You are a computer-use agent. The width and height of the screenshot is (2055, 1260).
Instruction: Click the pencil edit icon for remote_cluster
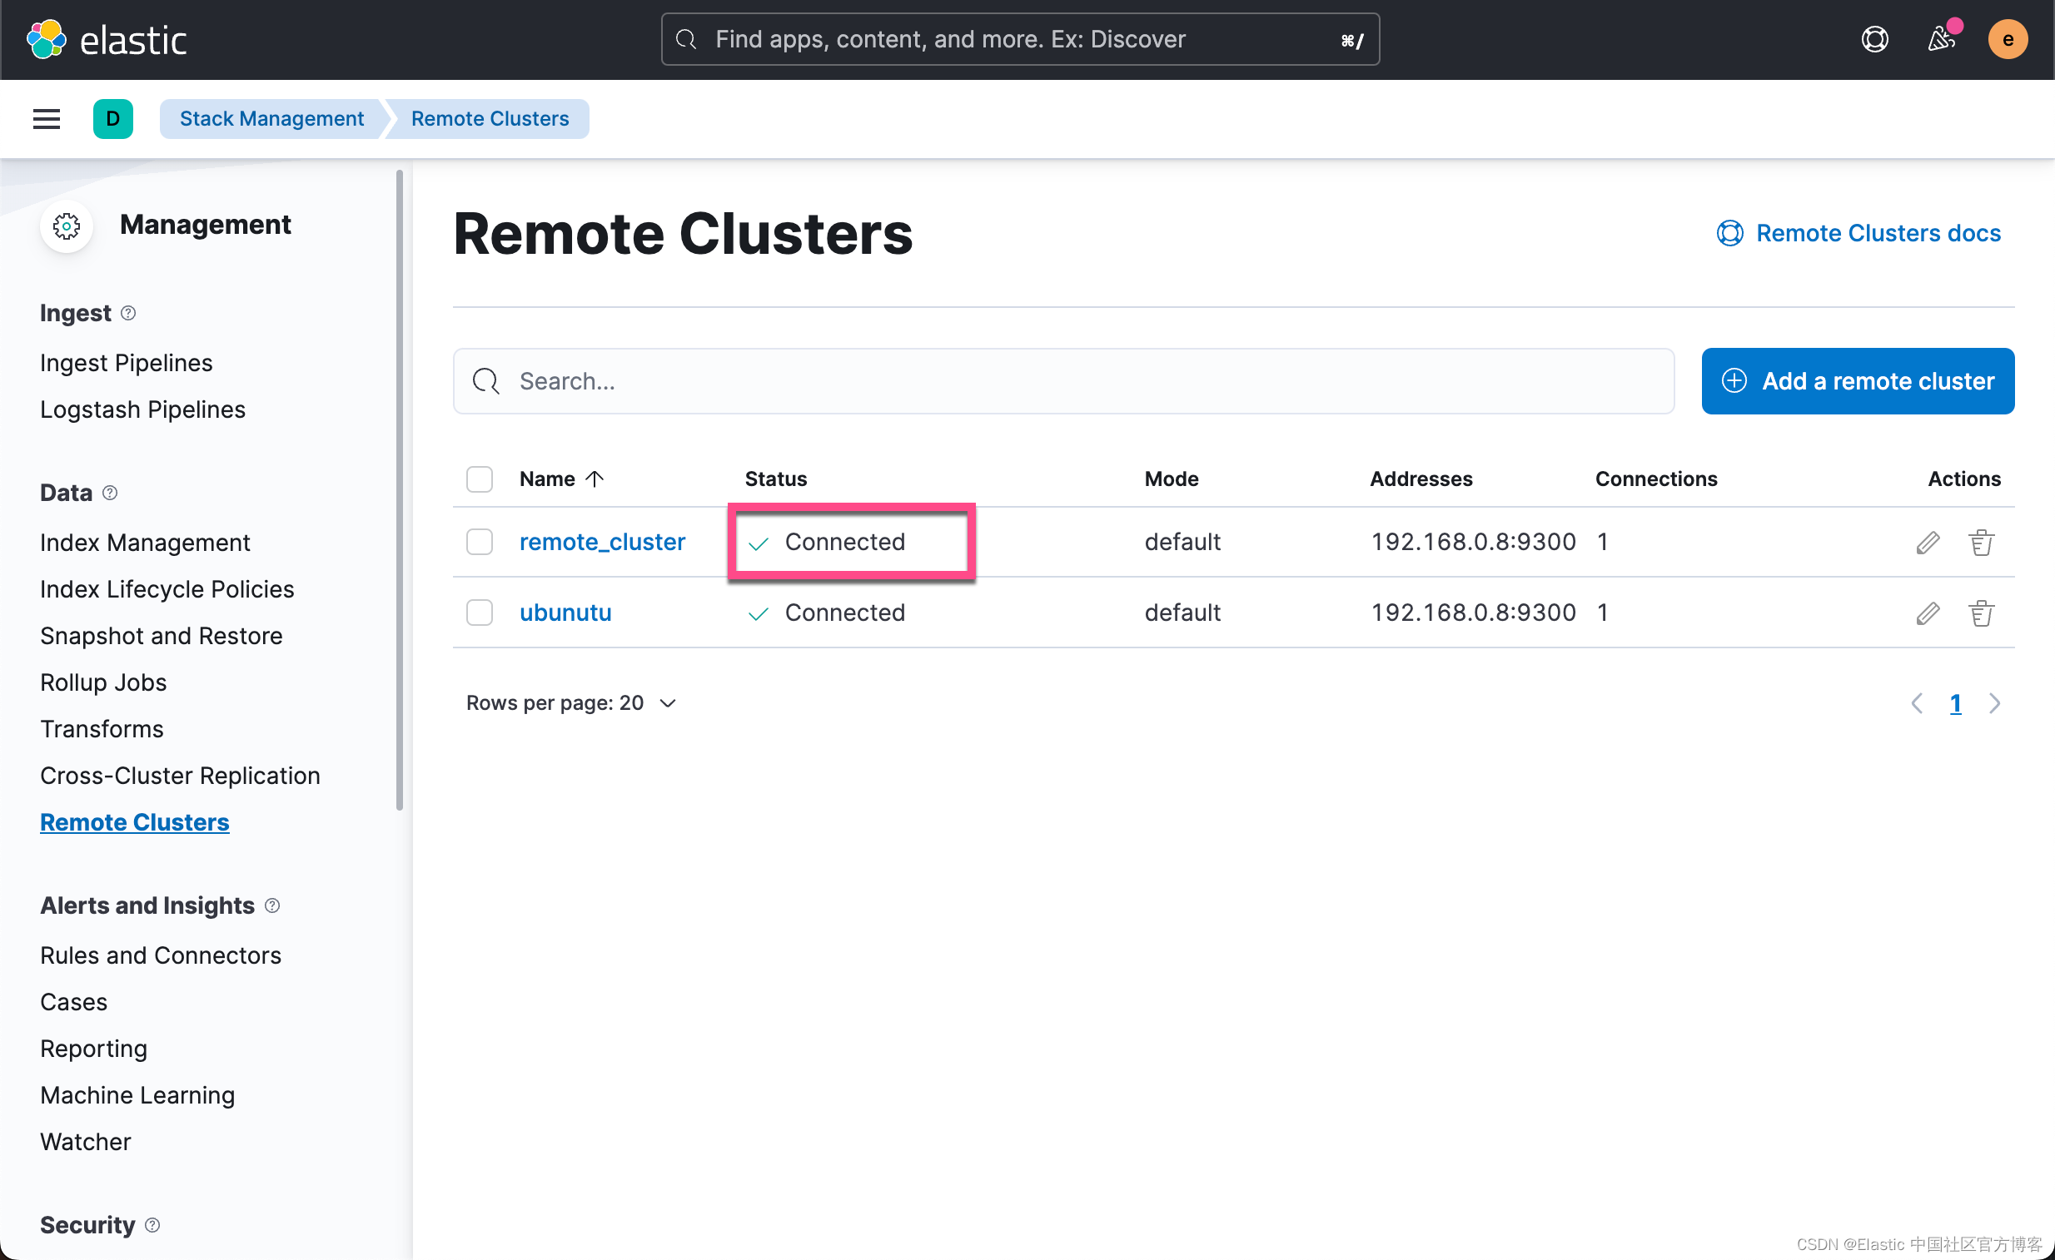click(1927, 543)
